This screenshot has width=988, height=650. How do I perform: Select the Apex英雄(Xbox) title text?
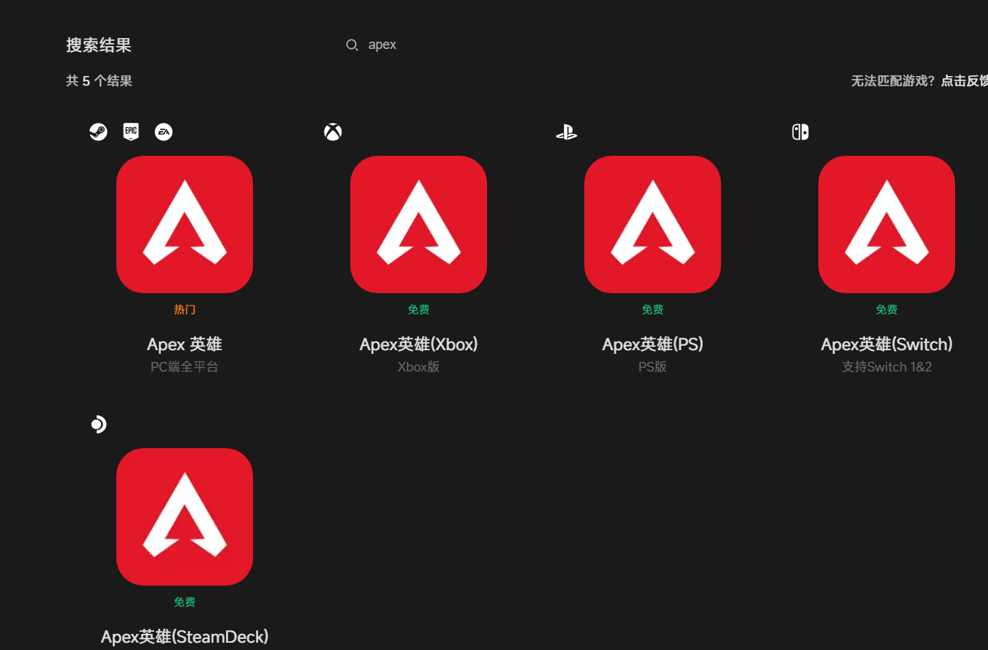click(418, 344)
